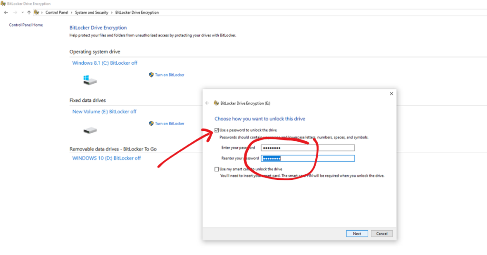Click the BitLocker window title icon
Viewport: 487px width, 255px height.
[3, 4]
